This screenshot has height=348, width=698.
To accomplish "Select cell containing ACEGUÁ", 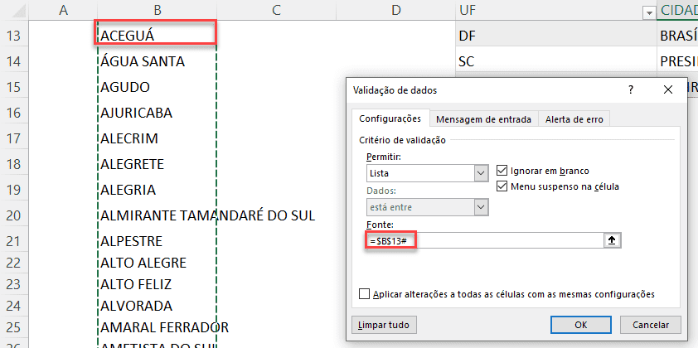I will coord(156,35).
